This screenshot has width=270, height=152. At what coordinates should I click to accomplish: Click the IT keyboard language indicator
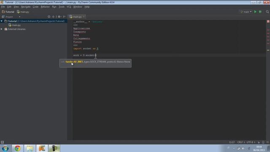[228, 148]
